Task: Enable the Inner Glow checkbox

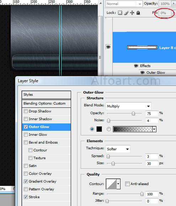Action: click(x=26, y=134)
